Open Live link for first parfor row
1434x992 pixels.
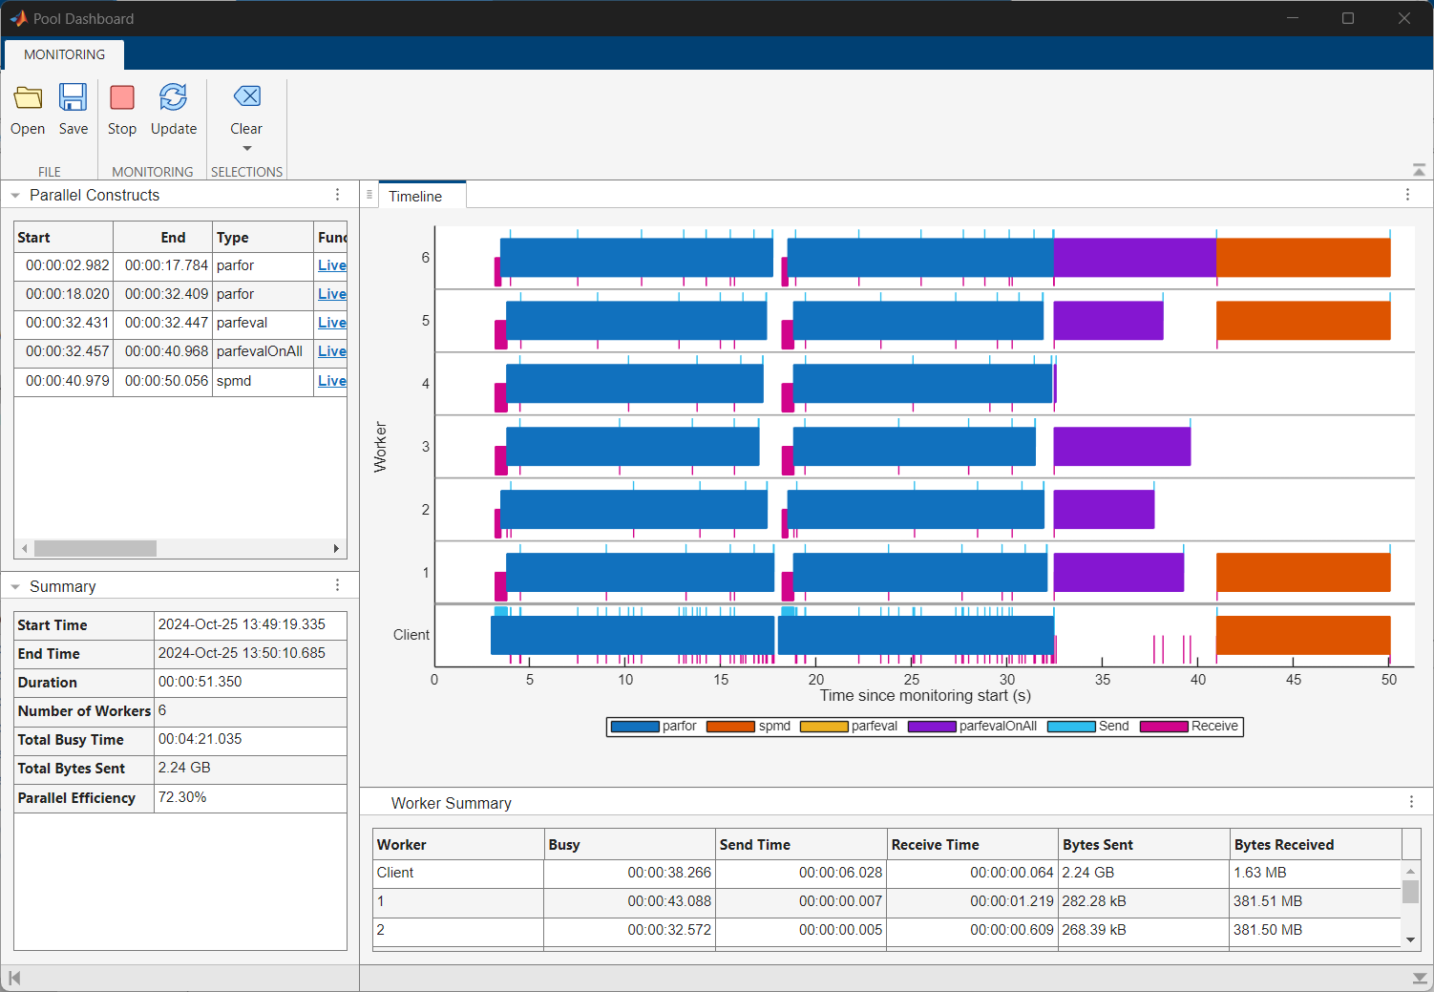(331, 265)
